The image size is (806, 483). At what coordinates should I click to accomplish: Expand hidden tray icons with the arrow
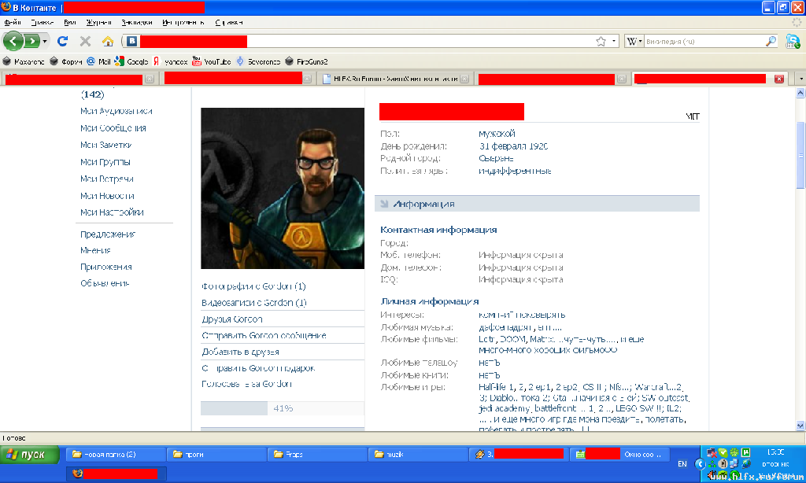coord(700,464)
